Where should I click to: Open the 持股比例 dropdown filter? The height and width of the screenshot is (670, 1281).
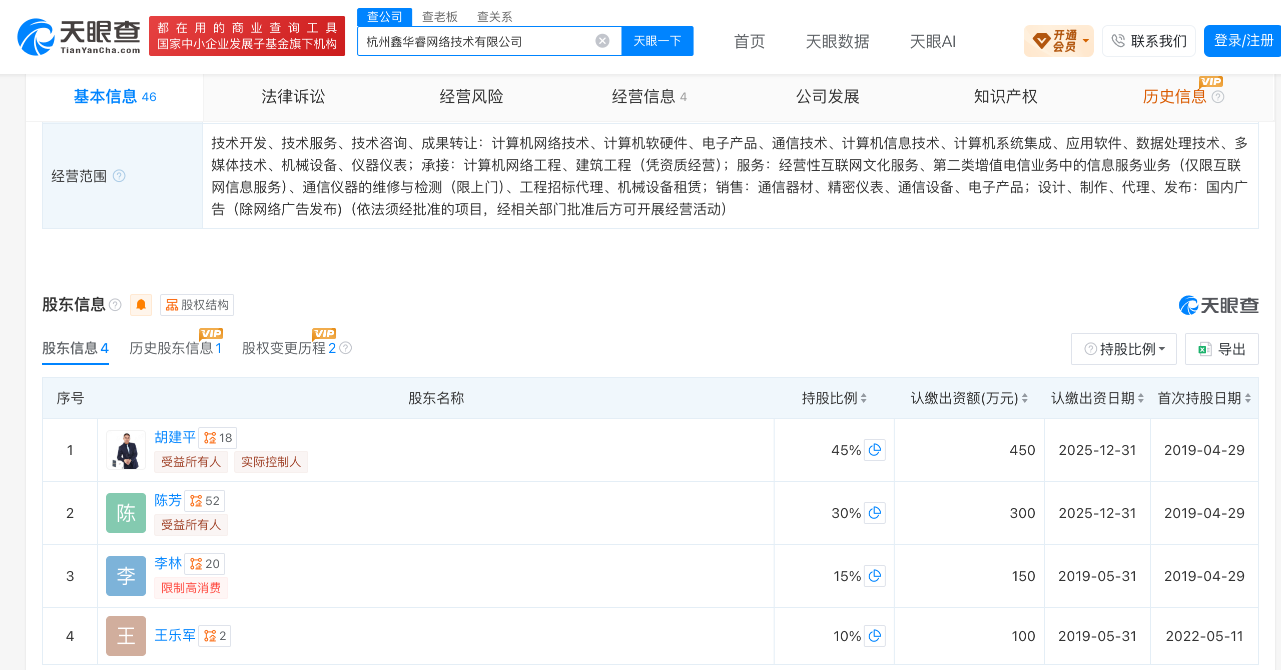pyautogui.click(x=1124, y=349)
